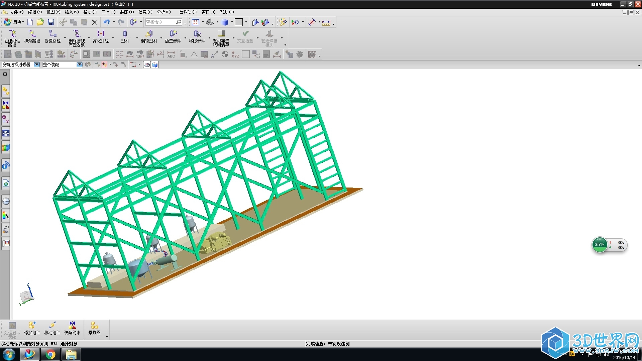642x361 pixels.
Task: Click the Remove Part tool (移除部件)
Action: tap(197, 37)
